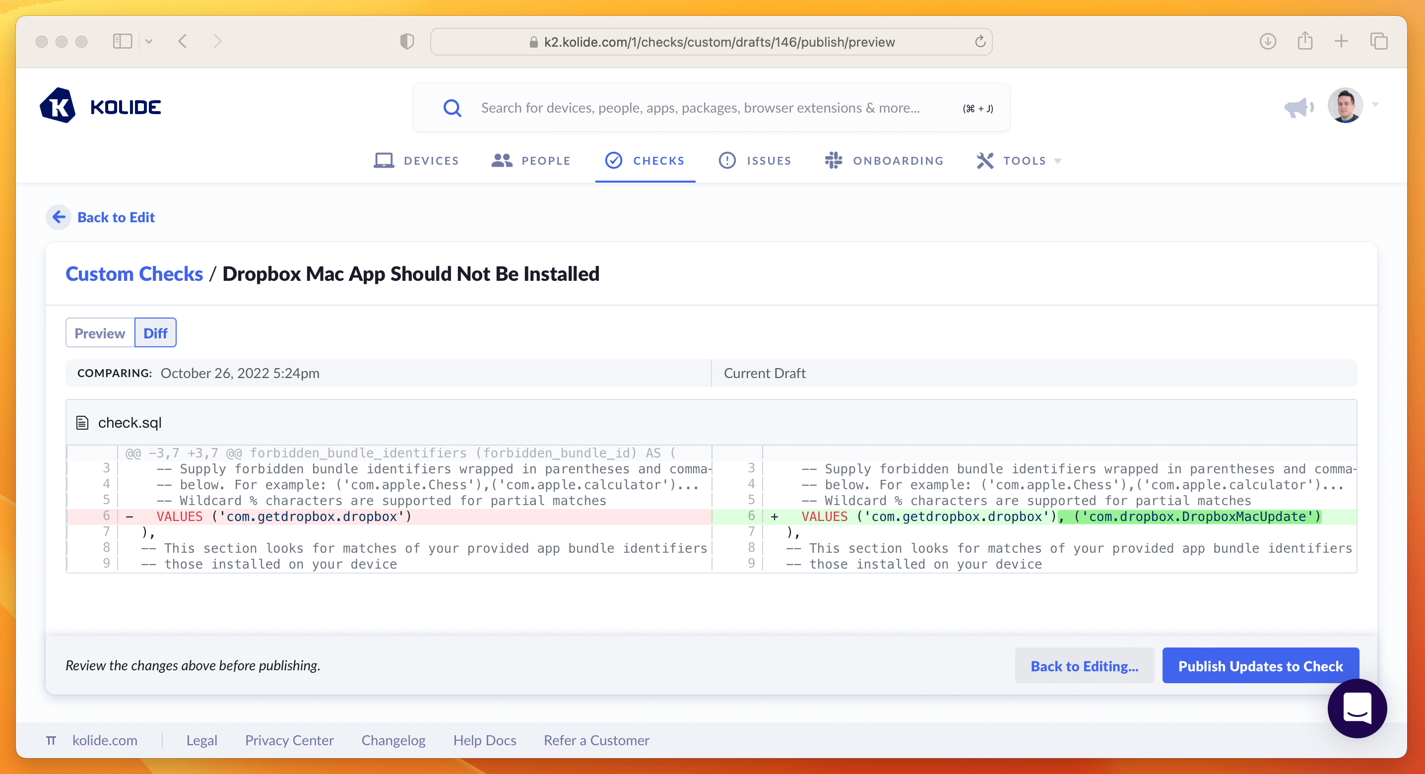The image size is (1425, 774).
Task: Open Safari downloads icon
Action: (1267, 42)
